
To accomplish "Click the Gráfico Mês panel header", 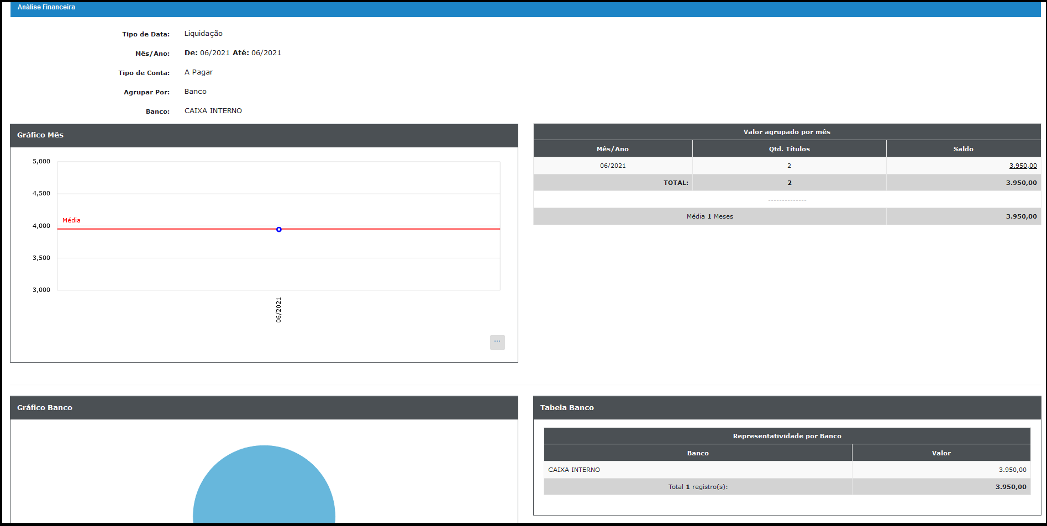I will tap(264, 135).
